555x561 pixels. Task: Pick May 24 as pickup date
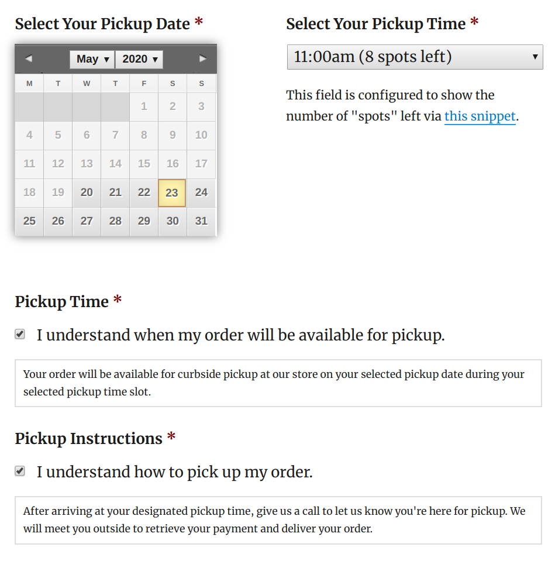click(201, 192)
